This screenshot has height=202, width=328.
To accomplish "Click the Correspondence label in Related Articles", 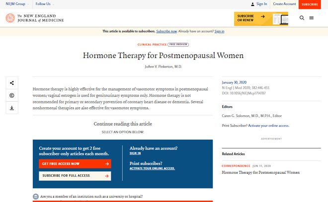I will (236, 166).
